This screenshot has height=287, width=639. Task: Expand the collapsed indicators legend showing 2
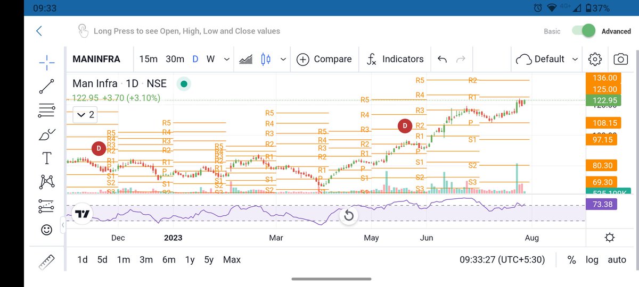point(86,114)
